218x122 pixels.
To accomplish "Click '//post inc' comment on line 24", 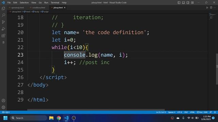I will coord(95,62).
